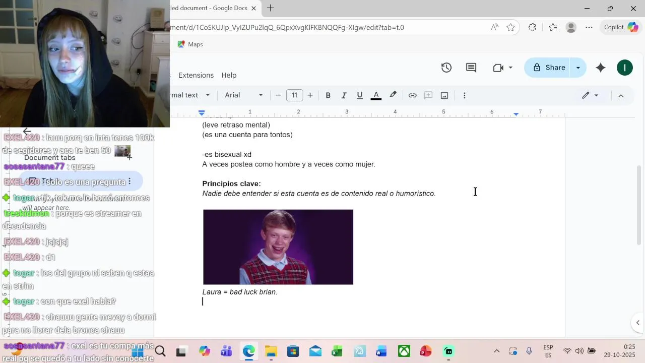Open the comments panel icon
The width and height of the screenshot is (645, 363).
(x=471, y=68)
